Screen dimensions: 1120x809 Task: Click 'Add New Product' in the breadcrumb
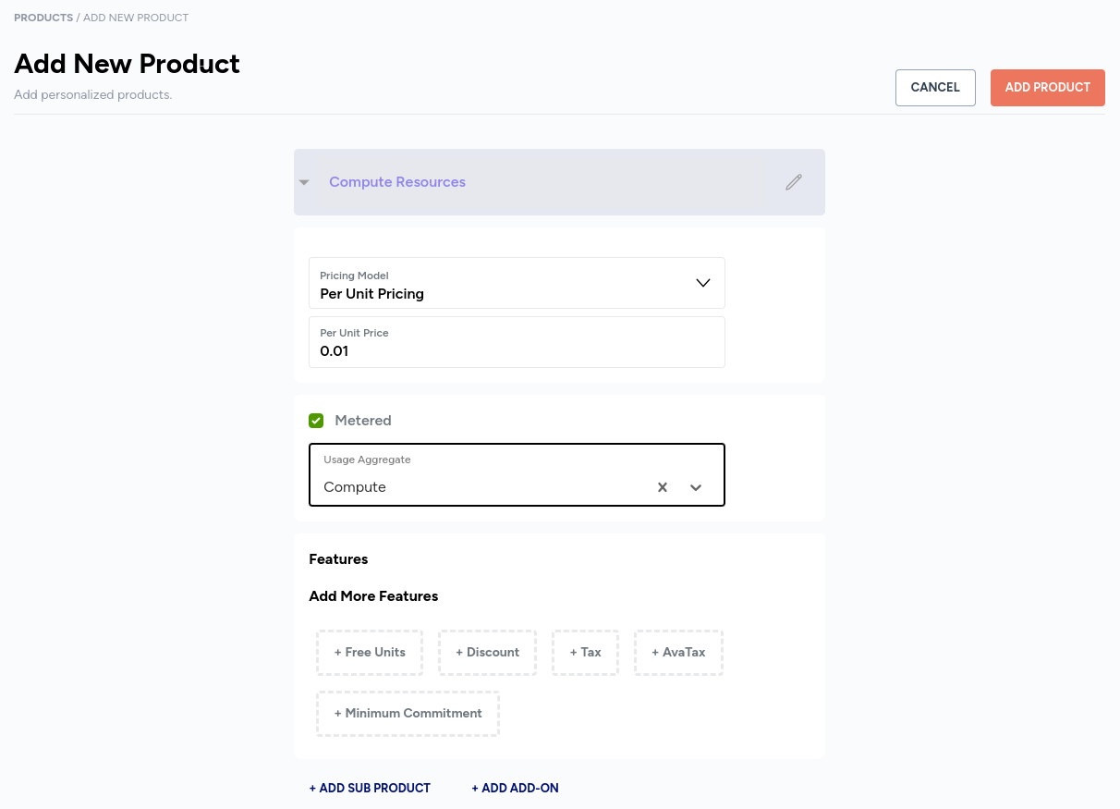136,18
